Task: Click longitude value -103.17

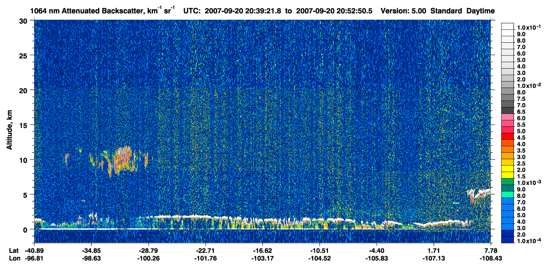Action: tap(262, 258)
